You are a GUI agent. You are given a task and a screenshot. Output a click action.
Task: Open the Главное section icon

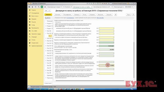click(x=30, y=10)
